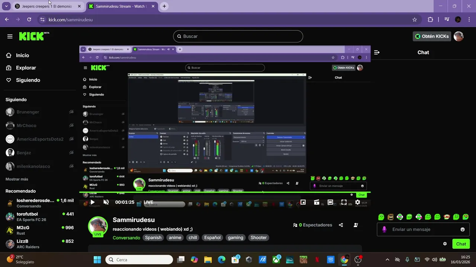Open Microsoft Edge from taskbar
The image size is (476, 267).
221,260
